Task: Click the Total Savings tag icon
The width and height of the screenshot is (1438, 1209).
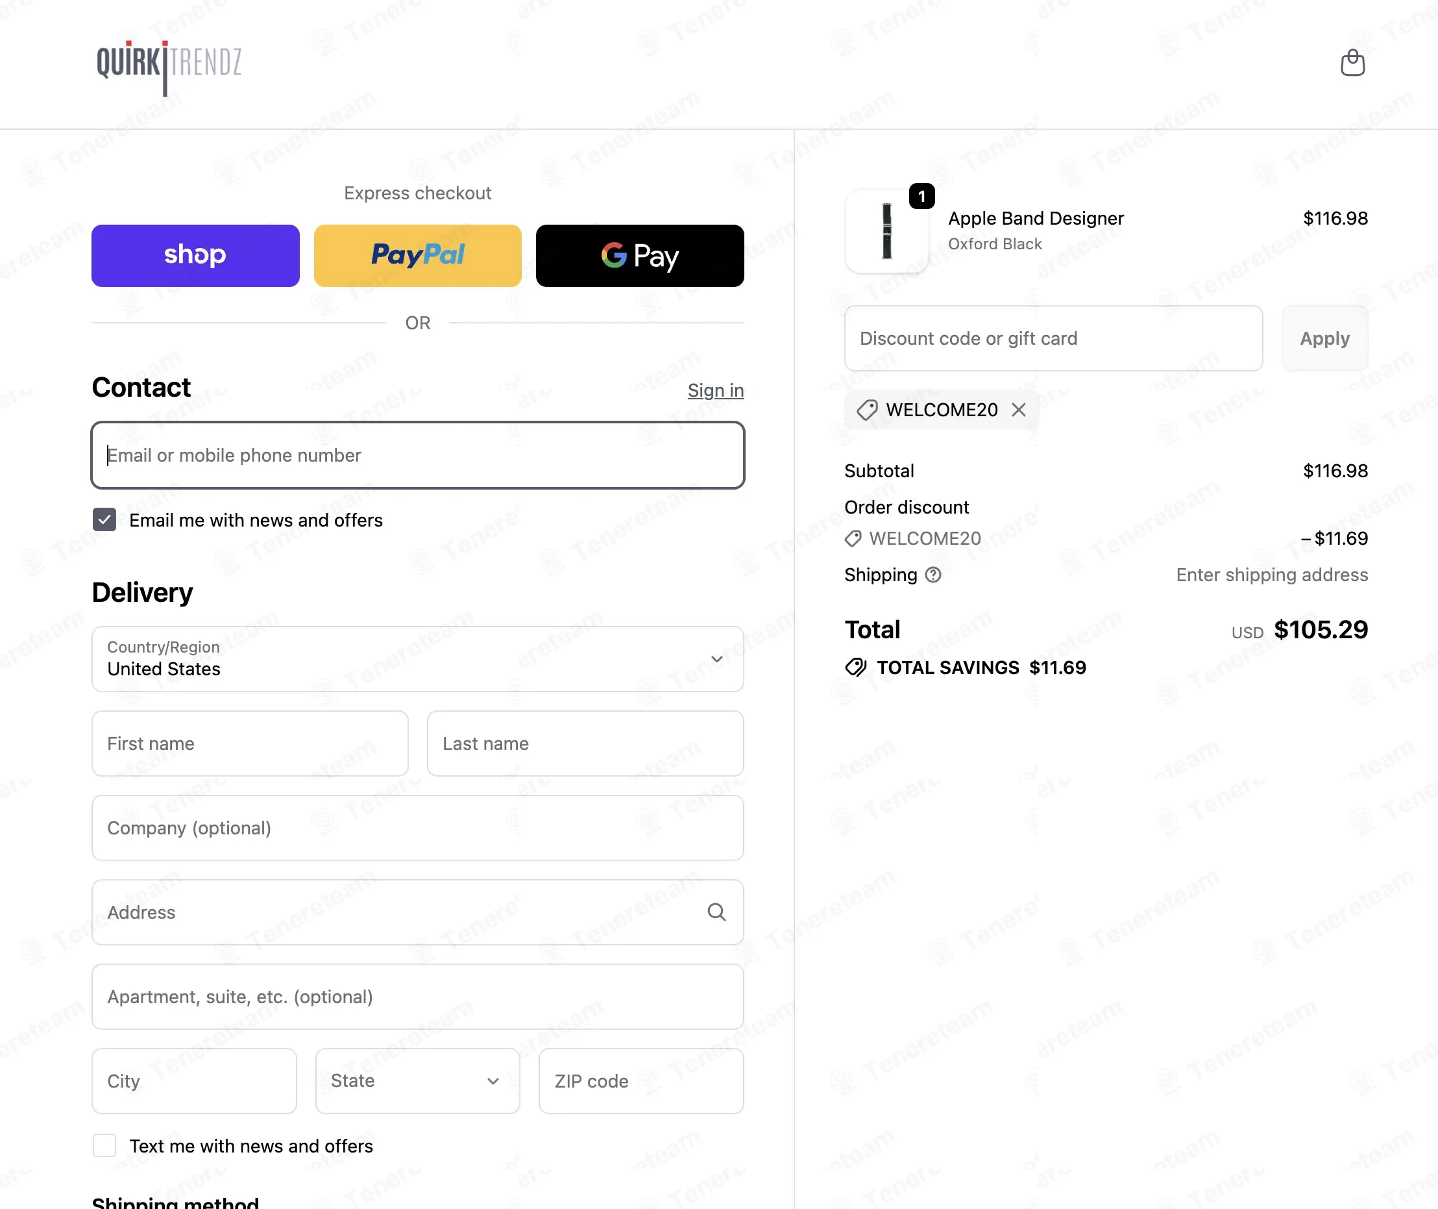Action: (x=856, y=667)
